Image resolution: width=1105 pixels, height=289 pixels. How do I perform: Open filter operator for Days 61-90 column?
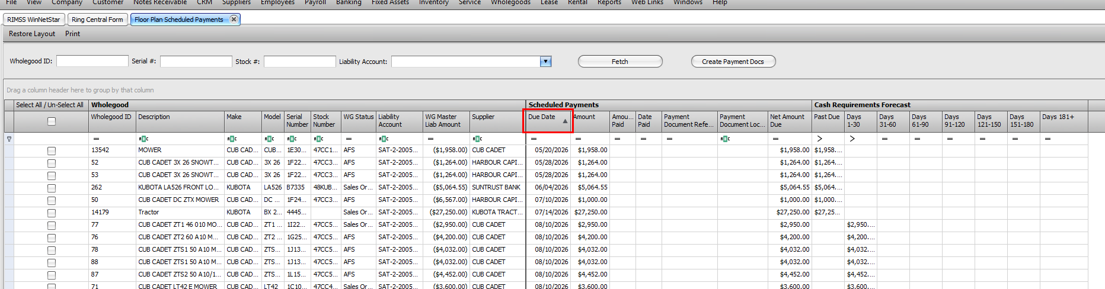(917, 139)
